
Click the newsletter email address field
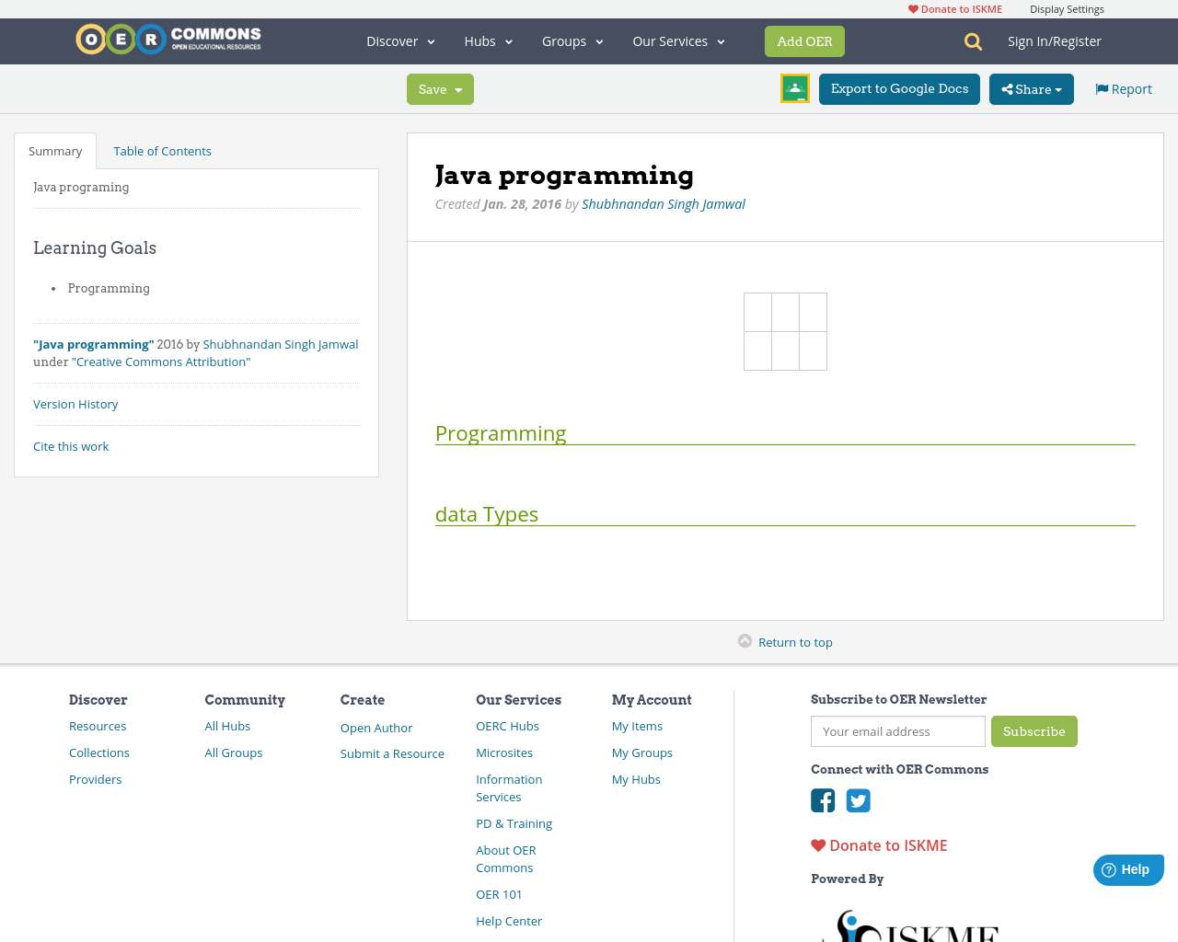tap(897, 731)
